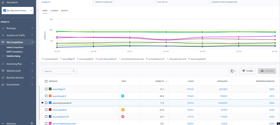Image resolution: width=280 pixels, height=125 pixels.
Task: Open the Sky Skanner France project dropdown
Action: coord(18,11)
